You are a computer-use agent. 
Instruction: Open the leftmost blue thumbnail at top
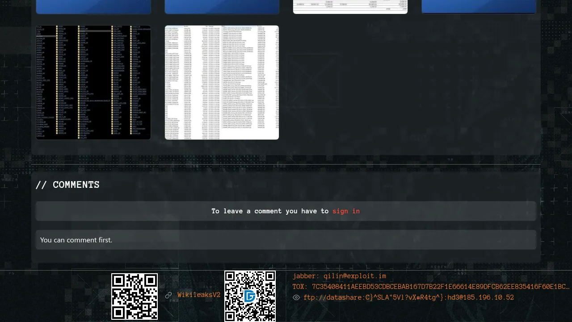[x=93, y=7]
